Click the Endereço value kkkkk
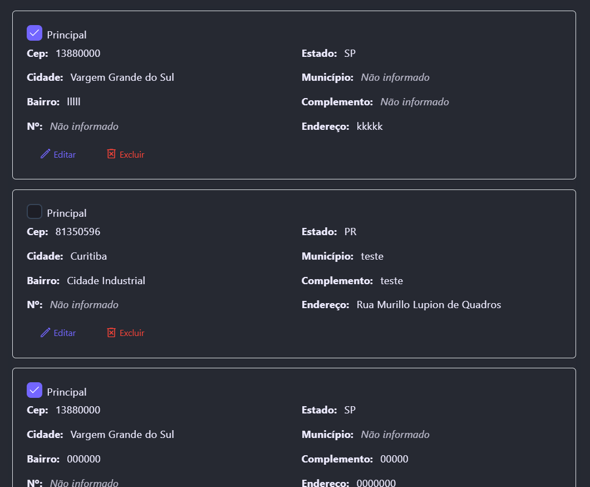Screen dimensions: 590x487 pos(370,126)
